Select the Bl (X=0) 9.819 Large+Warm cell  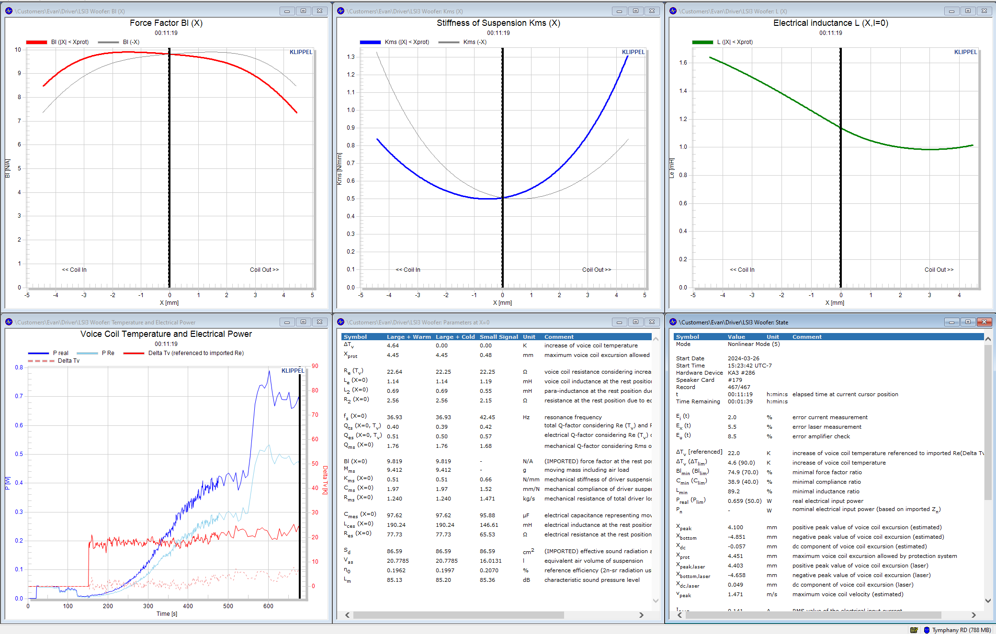pyautogui.click(x=394, y=461)
